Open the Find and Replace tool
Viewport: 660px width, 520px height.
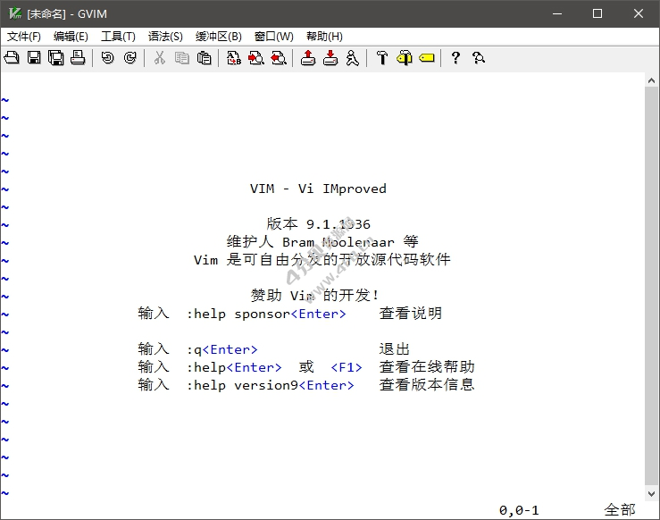pyautogui.click(x=234, y=58)
